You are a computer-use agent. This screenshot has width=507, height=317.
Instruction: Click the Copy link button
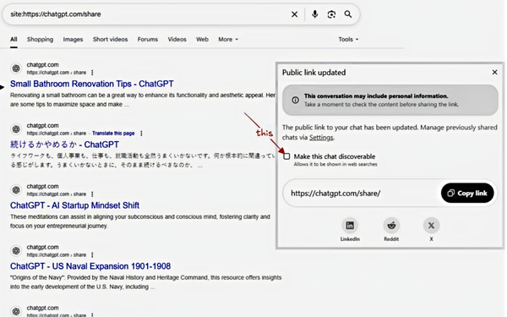[467, 193]
